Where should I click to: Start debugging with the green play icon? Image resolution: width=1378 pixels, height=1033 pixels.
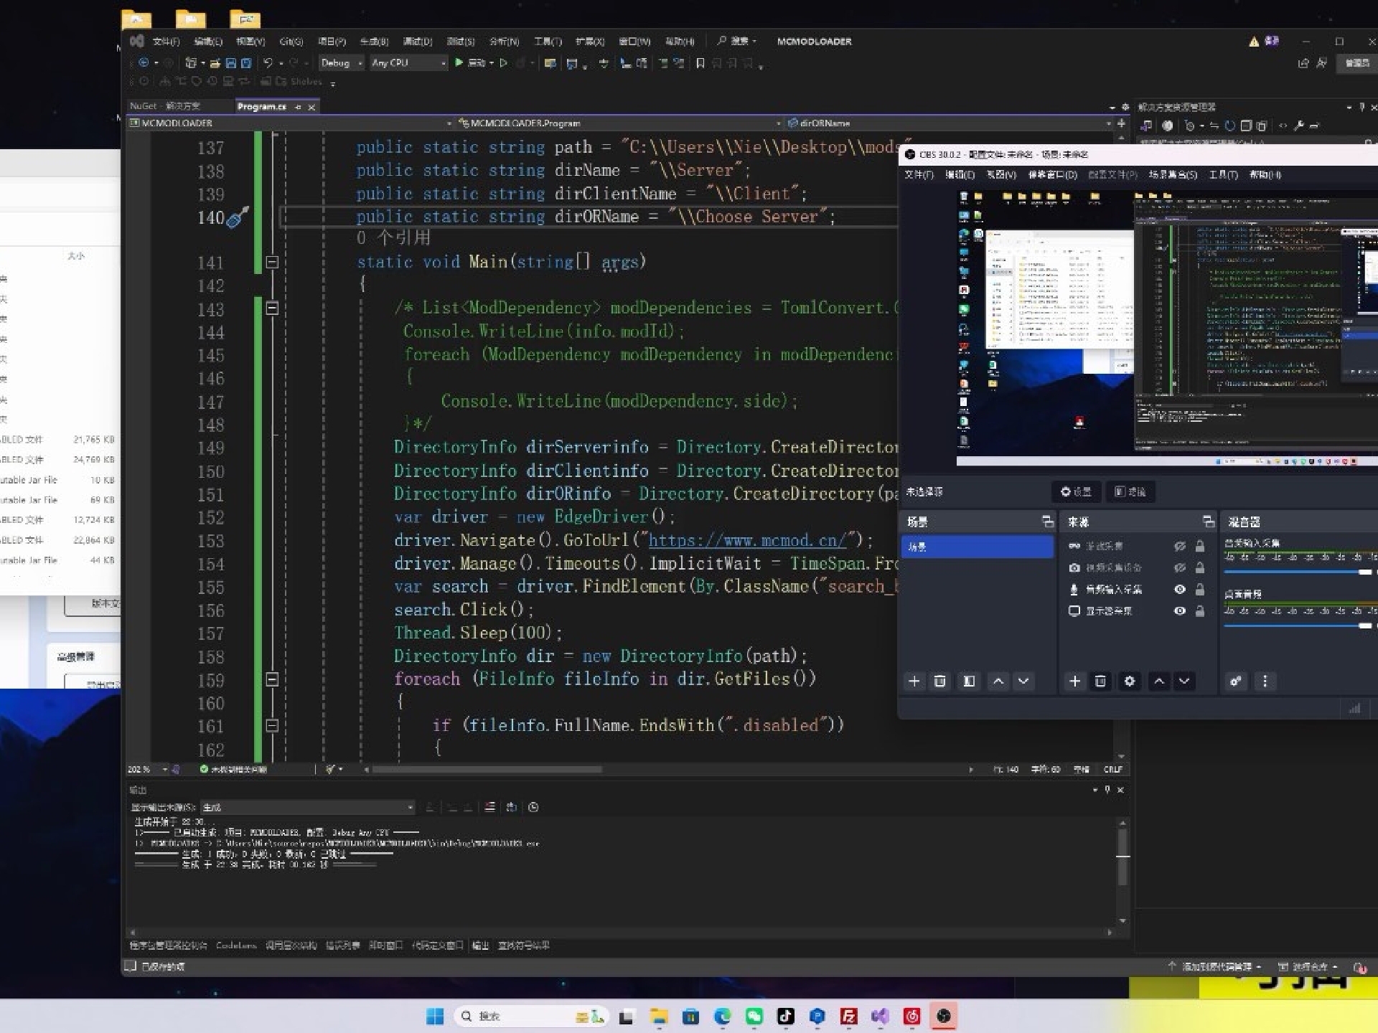click(459, 62)
